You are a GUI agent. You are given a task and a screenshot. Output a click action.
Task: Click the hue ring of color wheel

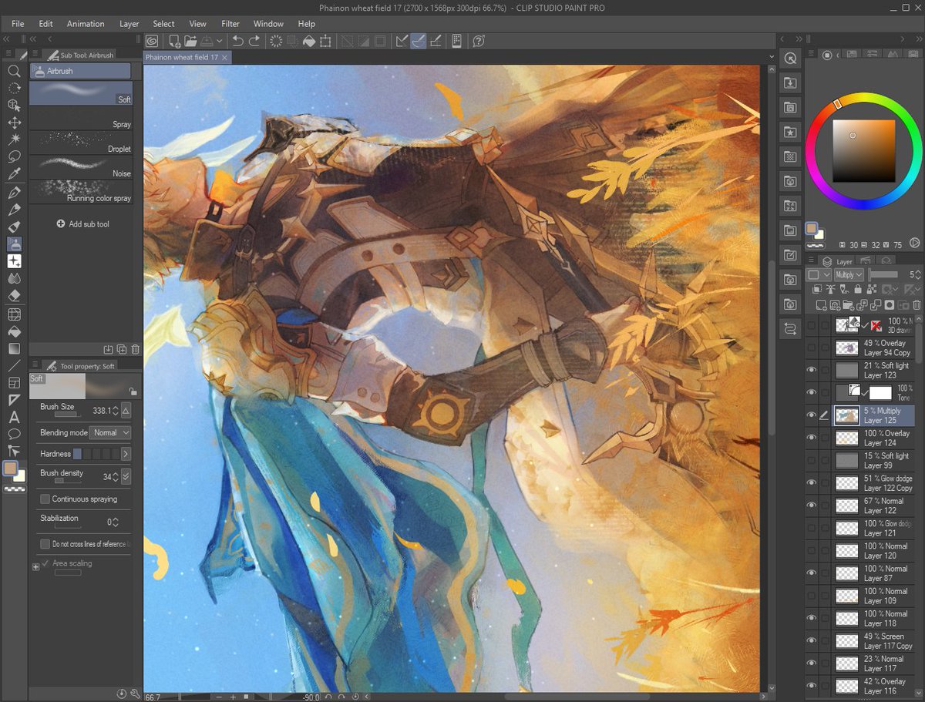[x=863, y=99]
